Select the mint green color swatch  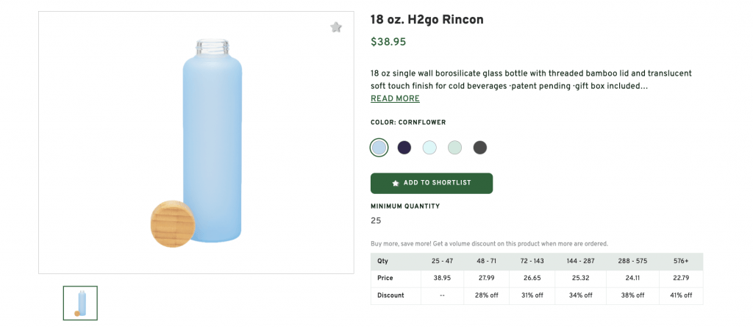(454, 148)
